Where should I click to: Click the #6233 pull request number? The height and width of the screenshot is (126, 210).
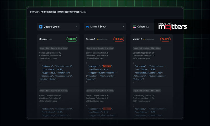pos(83,12)
